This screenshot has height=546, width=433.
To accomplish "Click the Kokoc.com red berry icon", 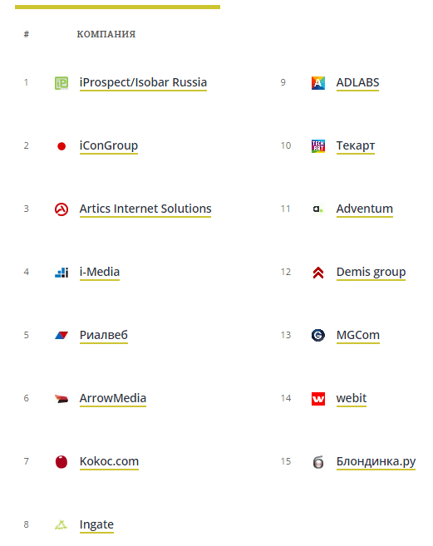I will [x=62, y=462].
